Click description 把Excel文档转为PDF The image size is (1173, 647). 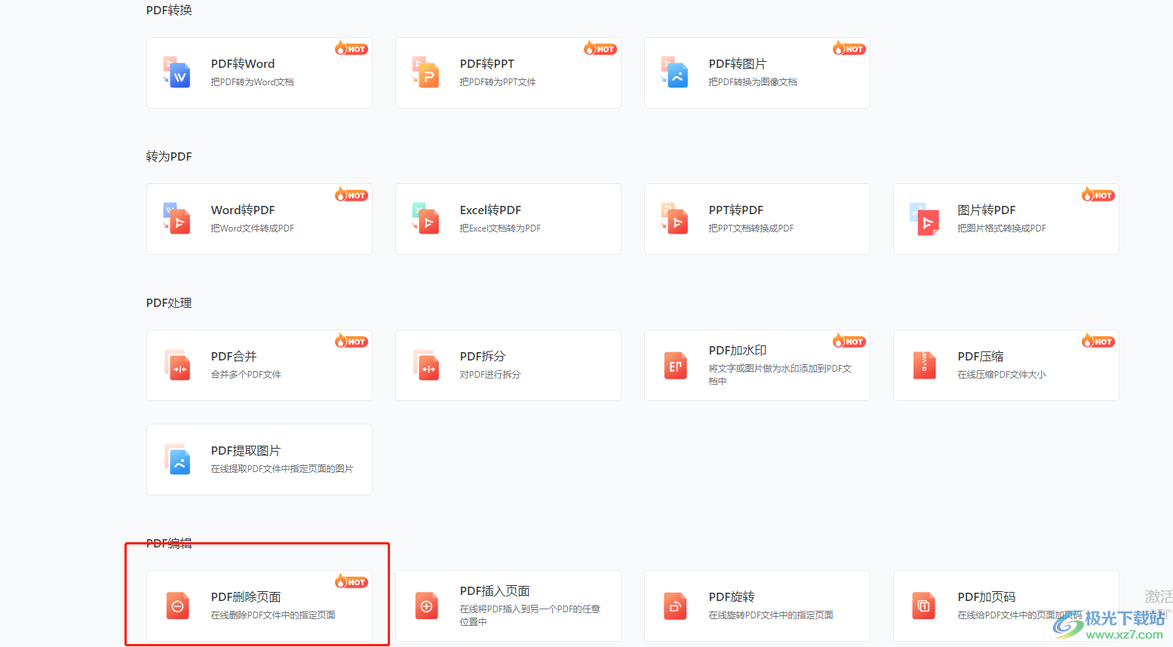(x=500, y=228)
